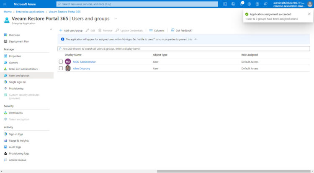Open Owners in the sidebar
The height and width of the screenshot is (173, 314).
pyautogui.click(x=13, y=63)
